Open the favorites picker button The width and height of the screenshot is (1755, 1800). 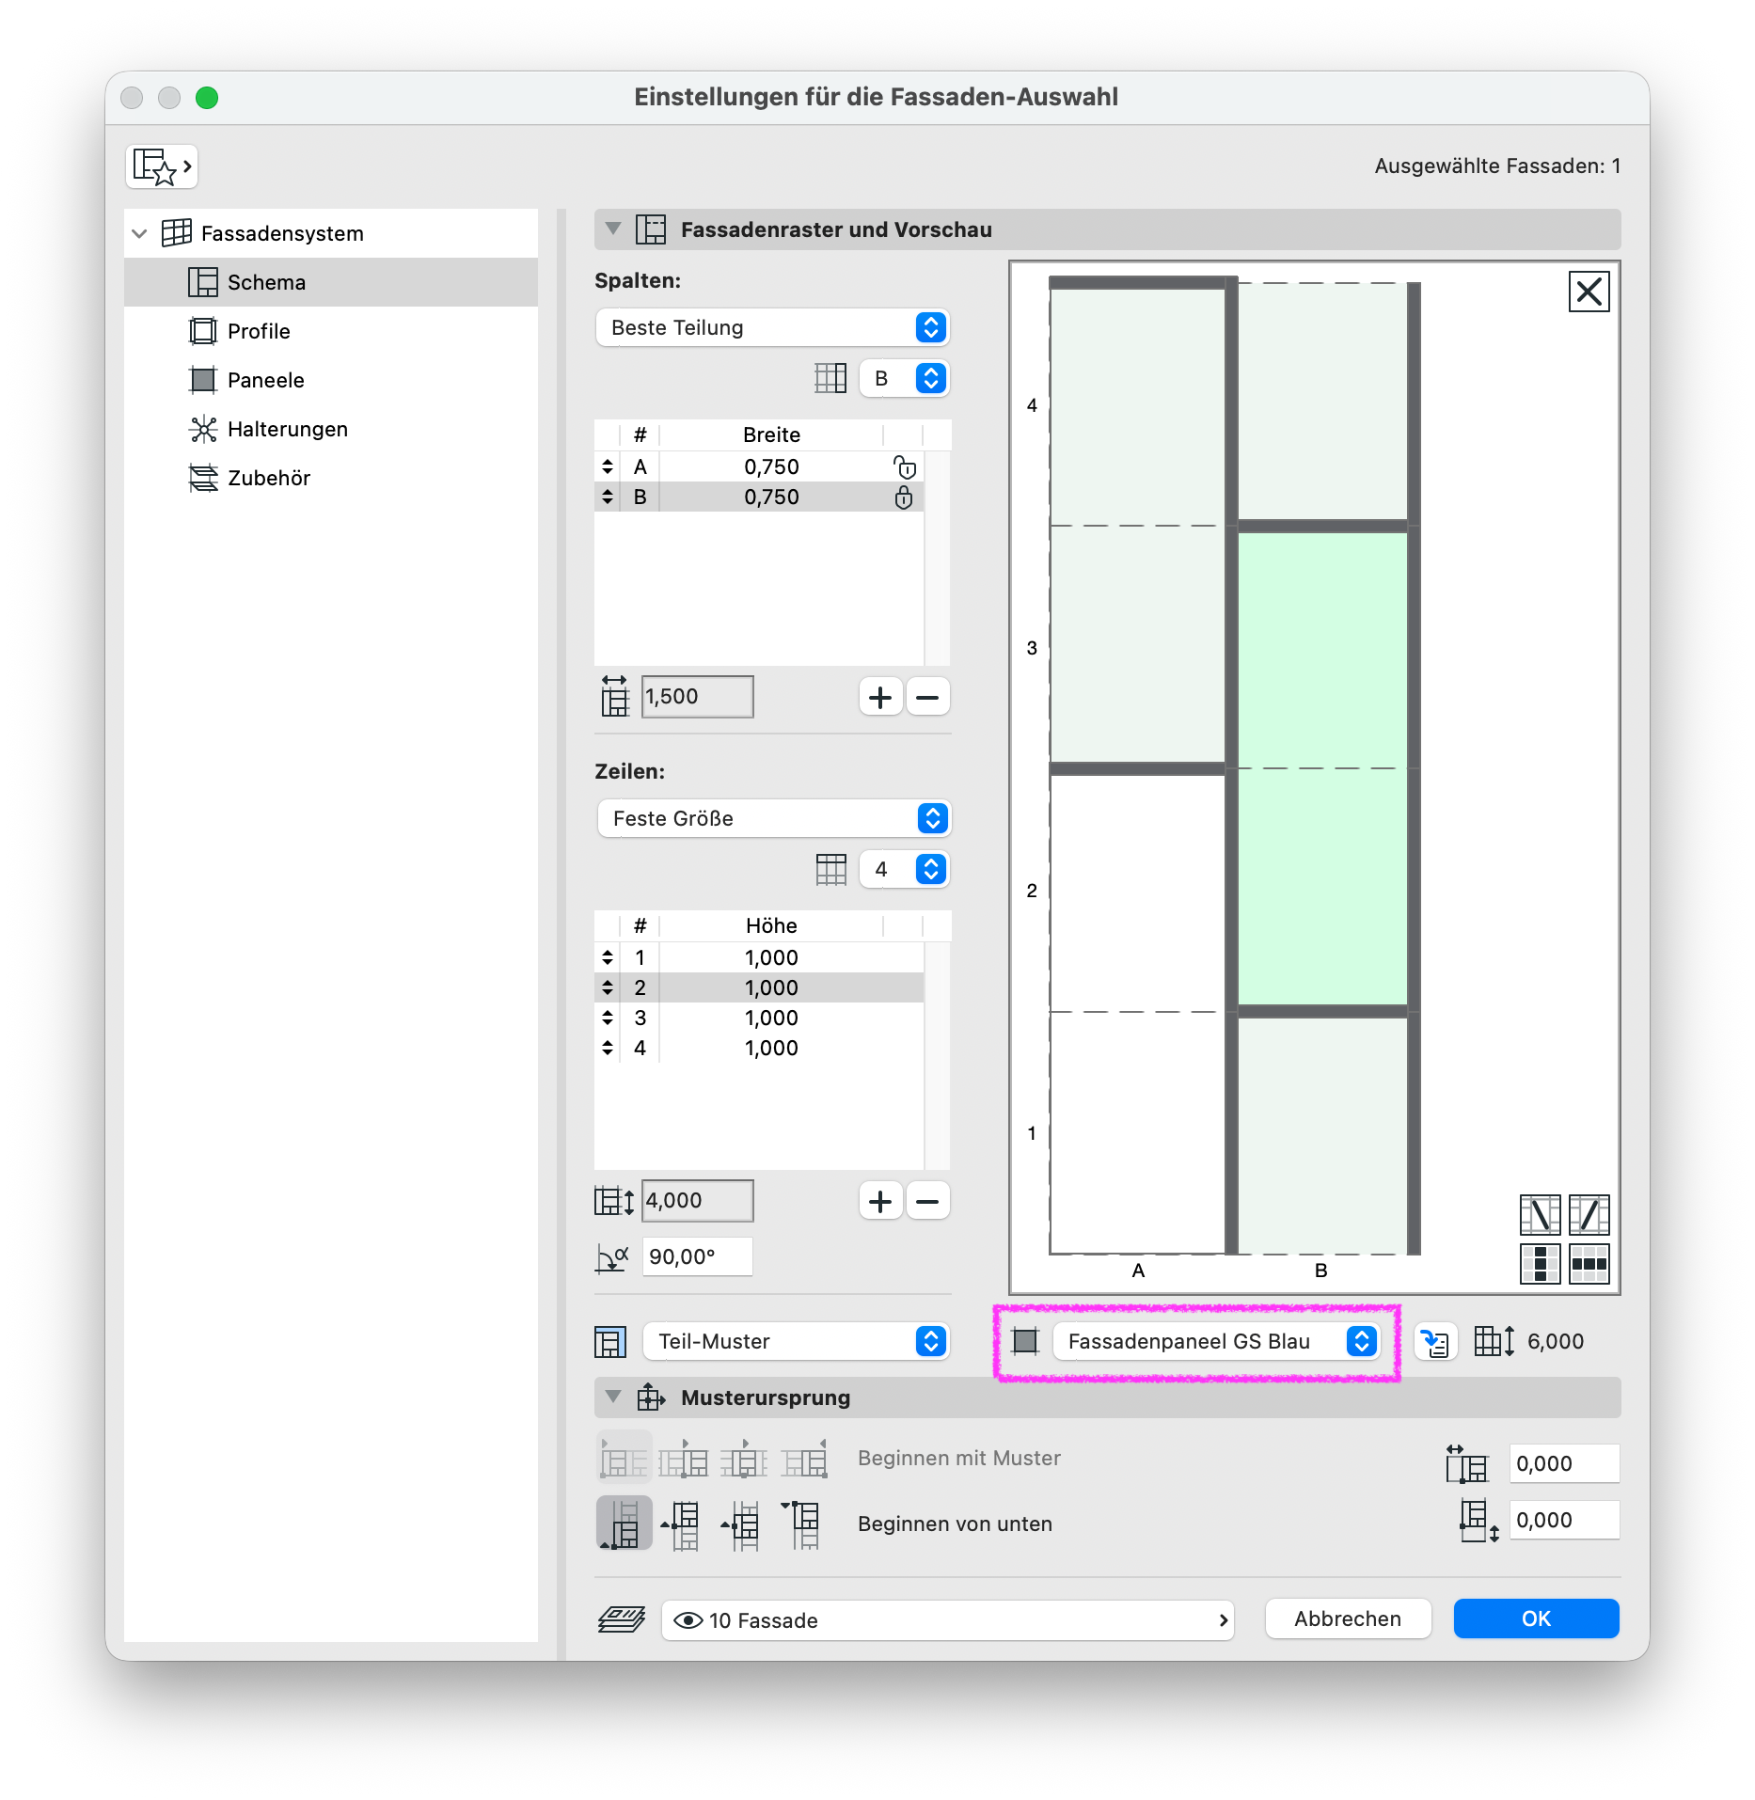pyautogui.click(x=162, y=166)
